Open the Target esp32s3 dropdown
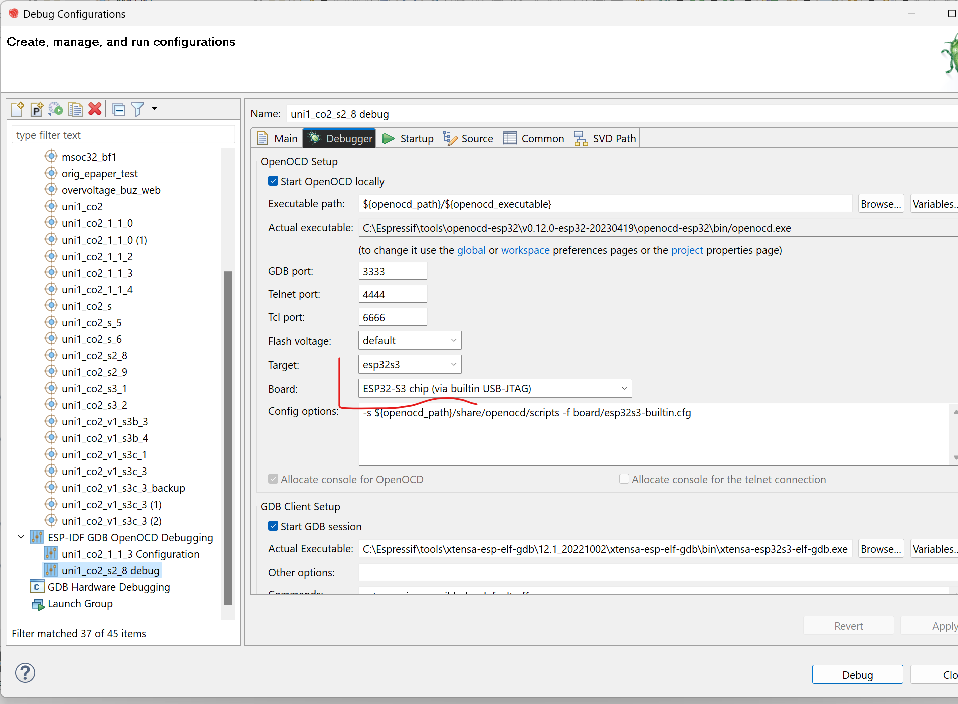958x704 pixels. pos(410,365)
